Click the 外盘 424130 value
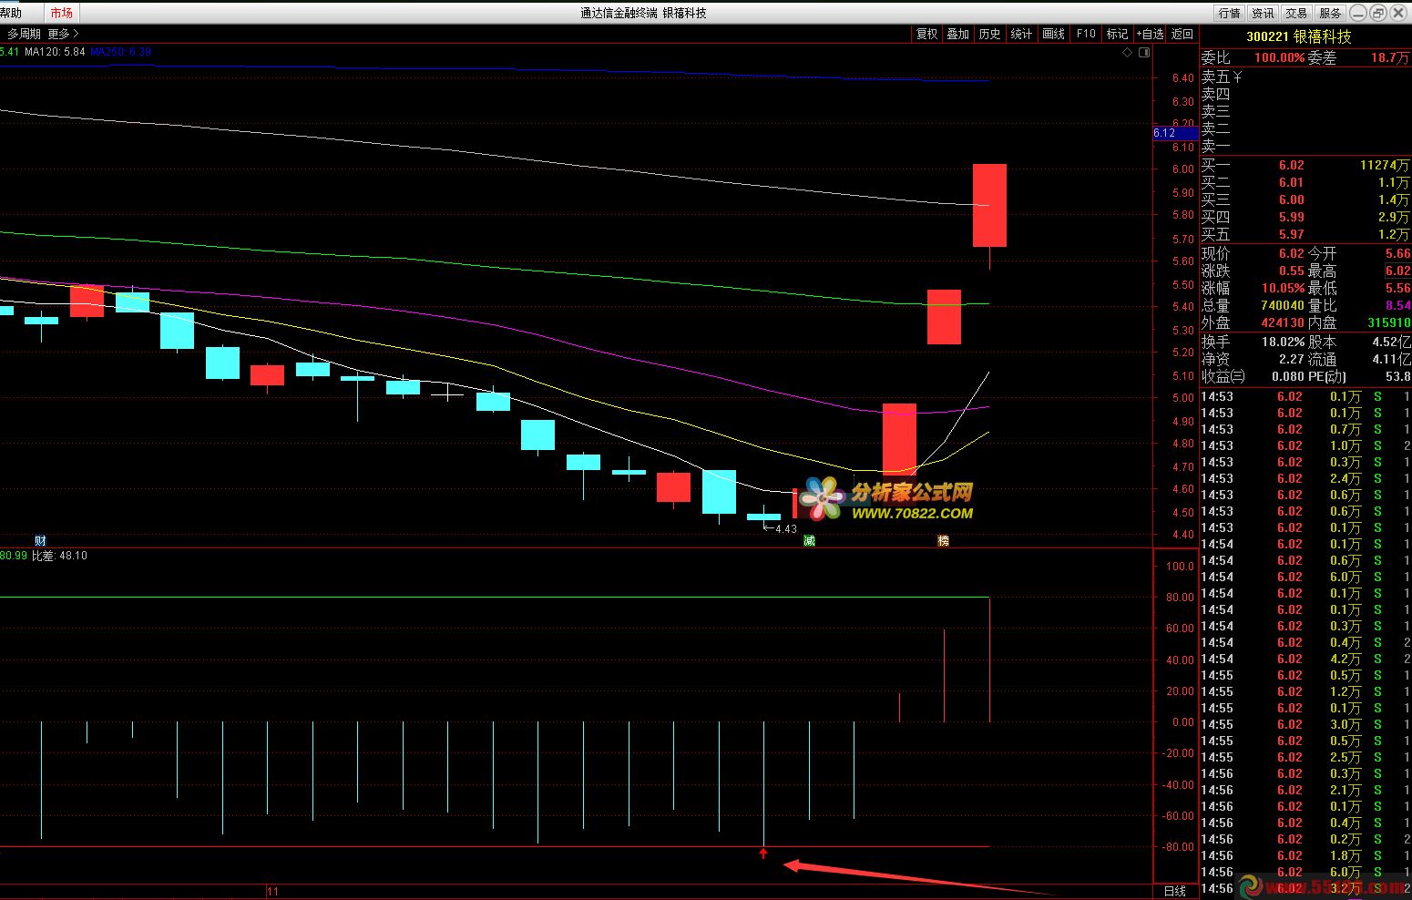Viewport: 1412px width, 900px height. [1283, 322]
